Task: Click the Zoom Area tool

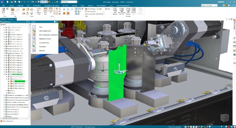Action: click(46, 11)
